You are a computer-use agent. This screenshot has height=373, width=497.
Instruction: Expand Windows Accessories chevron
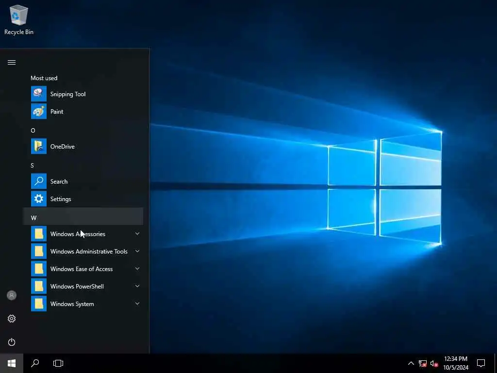[137, 234]
